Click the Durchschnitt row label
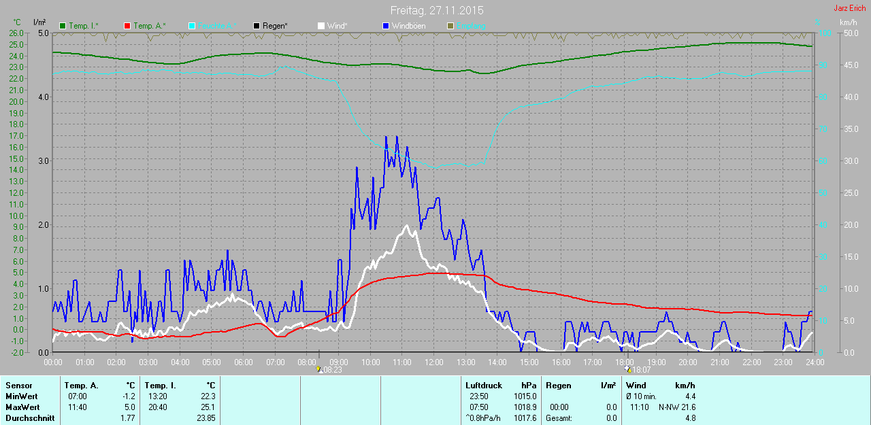 30,418
